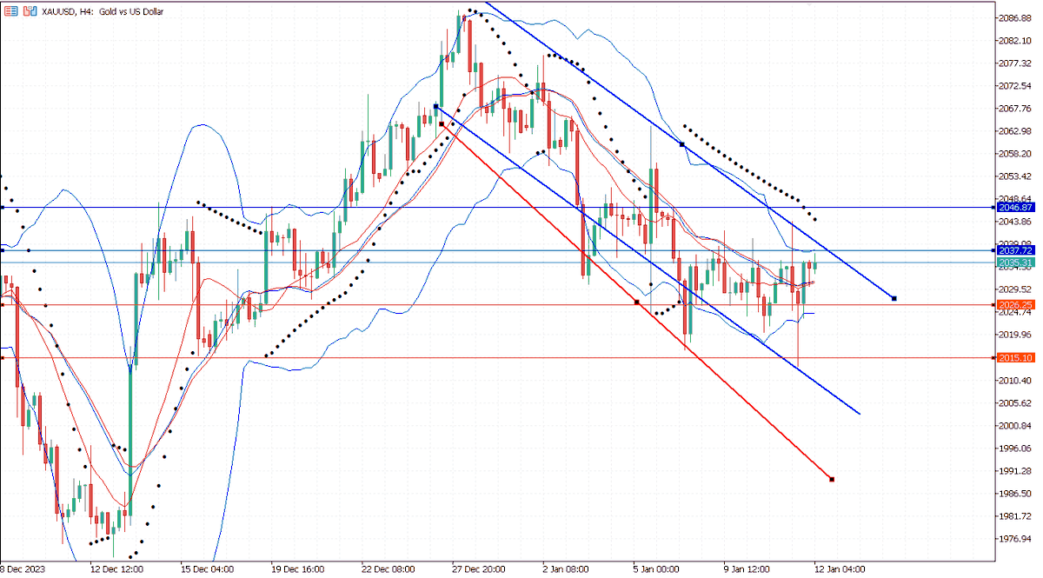Select the 2046.87 blue price label
Screen dimensions: 1043x578
point(1014,208)
